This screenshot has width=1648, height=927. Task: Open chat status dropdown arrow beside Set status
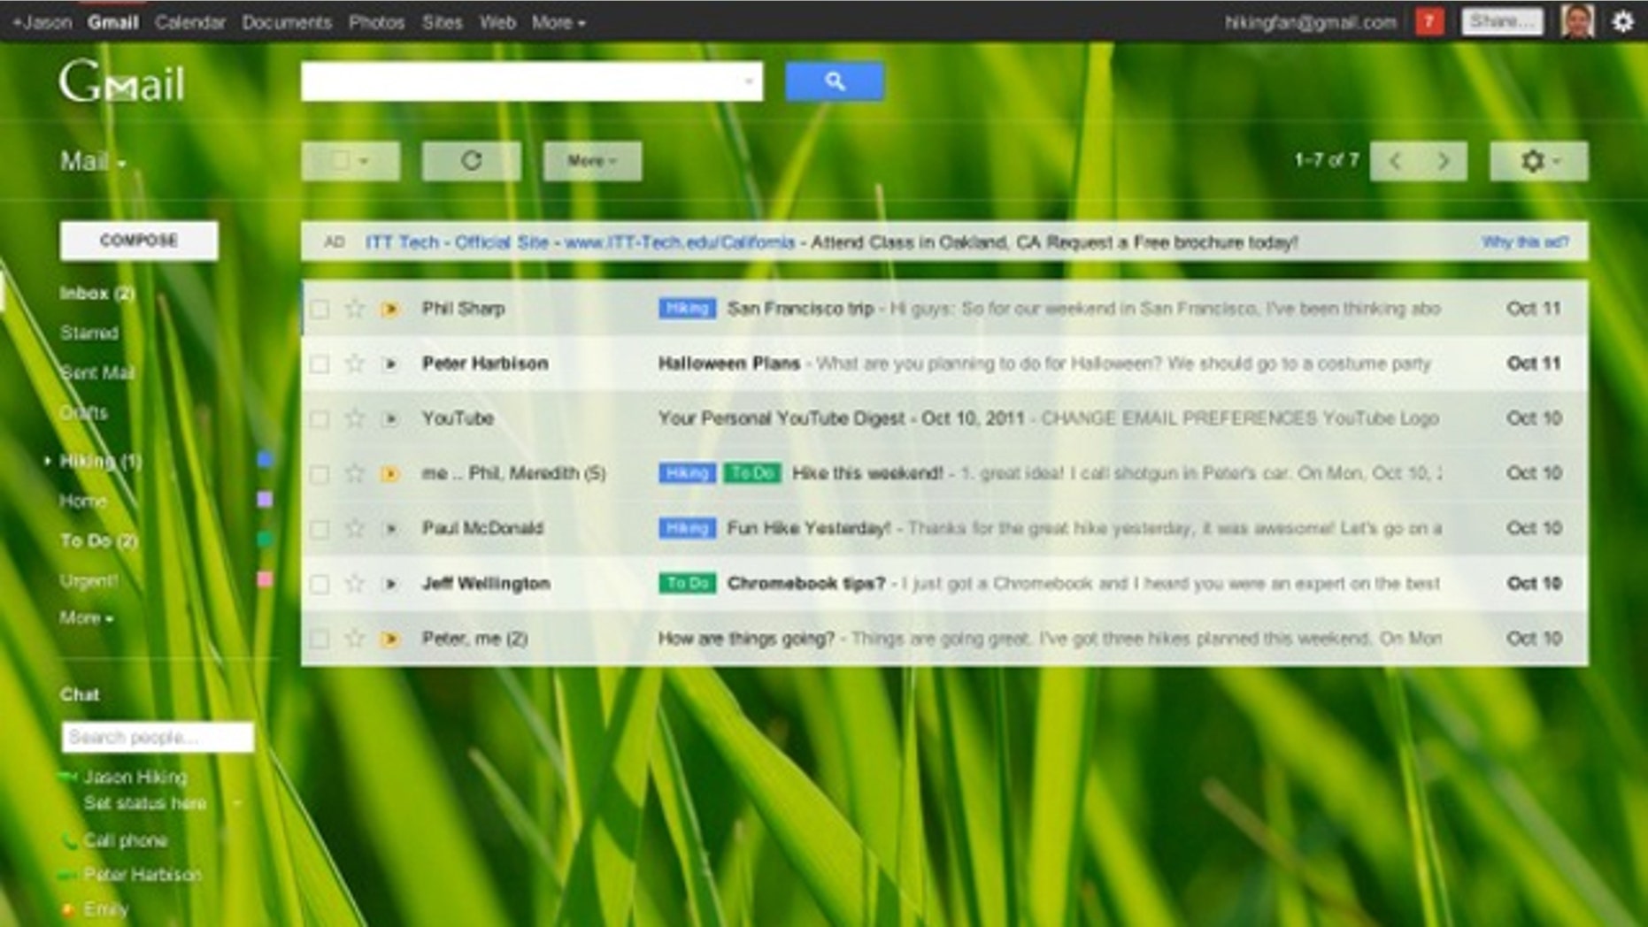tap(237, 803)
